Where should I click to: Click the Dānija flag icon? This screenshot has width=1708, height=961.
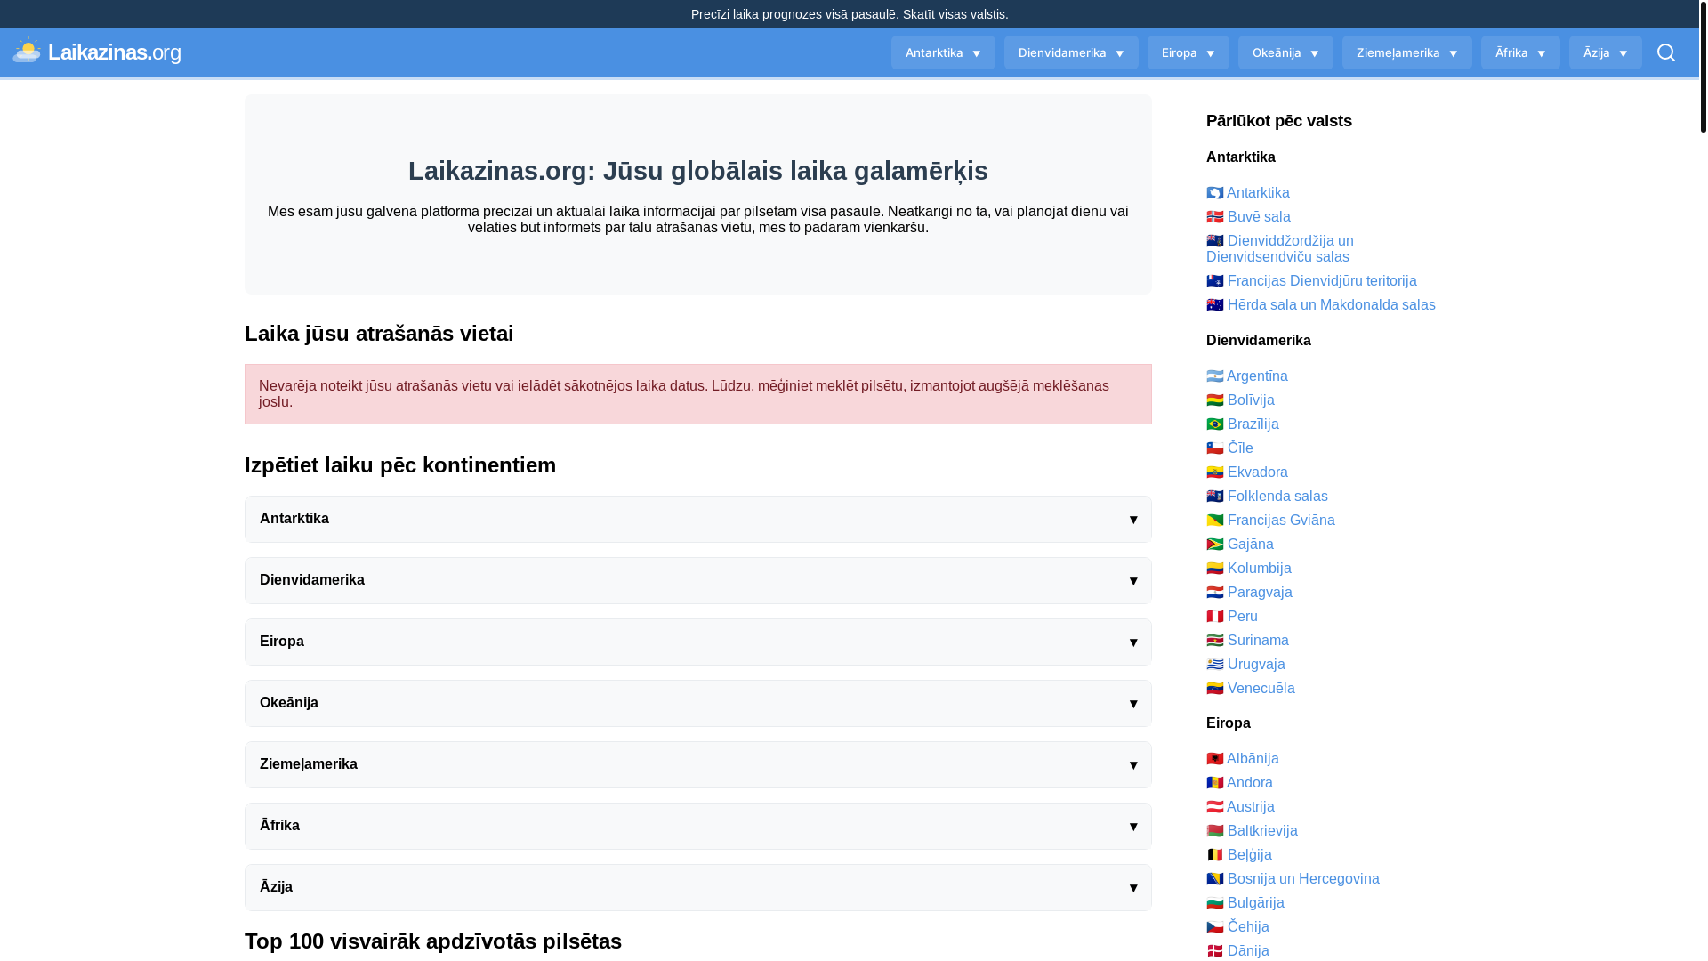(x=1214, y=951)
